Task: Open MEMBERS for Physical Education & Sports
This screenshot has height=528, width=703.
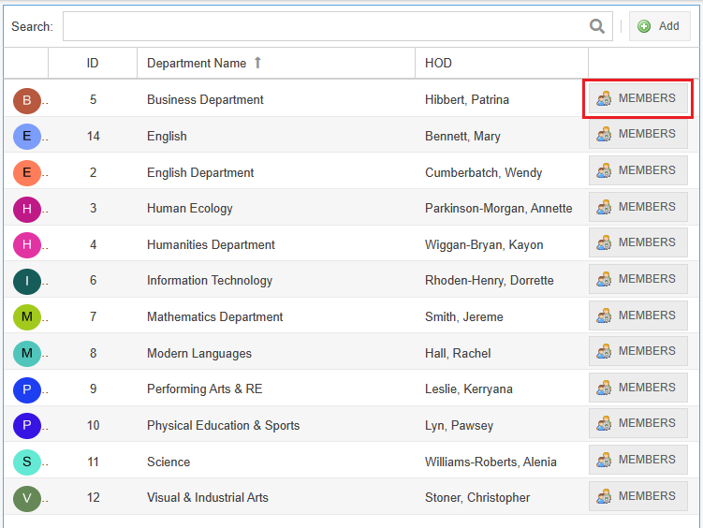Action: coord(638,423)
